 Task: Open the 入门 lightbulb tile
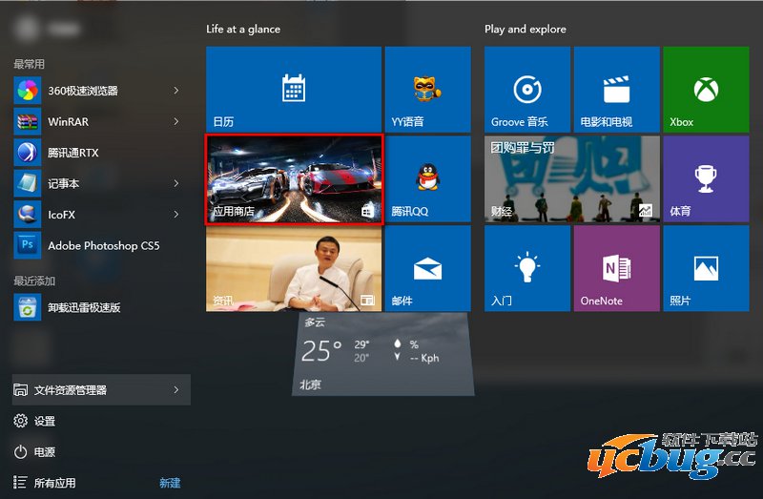coord(527,268)
